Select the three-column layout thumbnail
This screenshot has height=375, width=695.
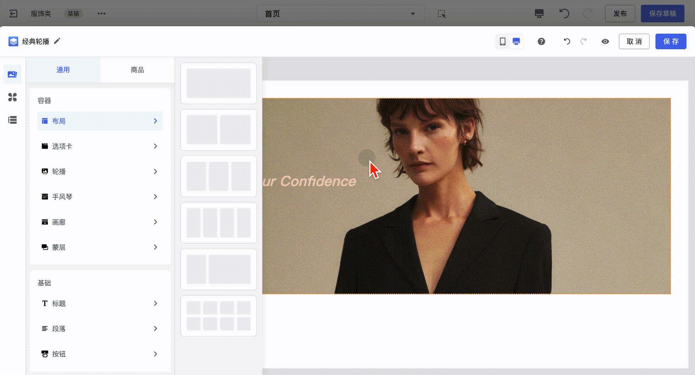point(219,176)
